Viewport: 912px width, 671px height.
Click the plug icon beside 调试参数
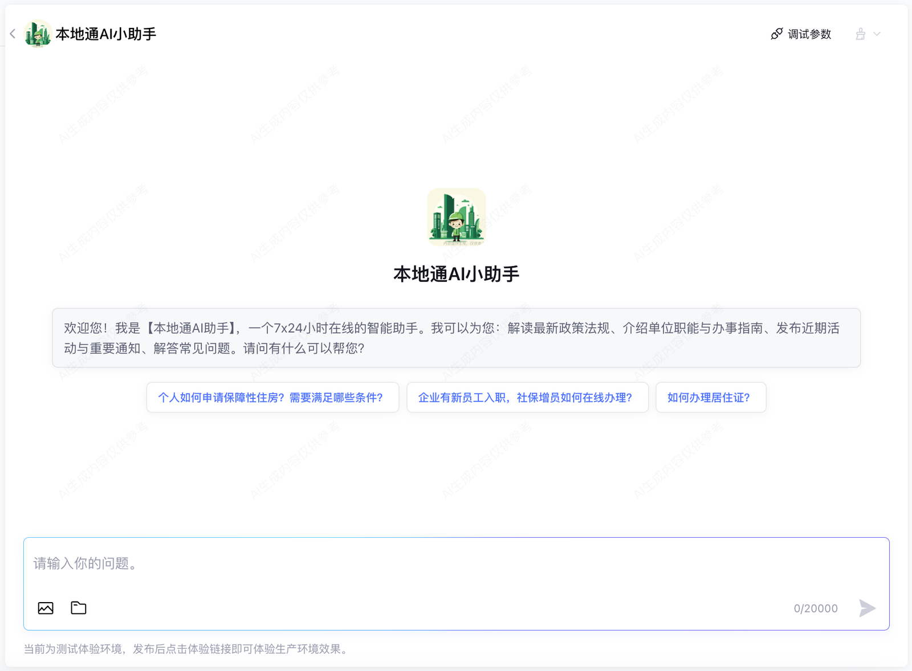[776, 34]
